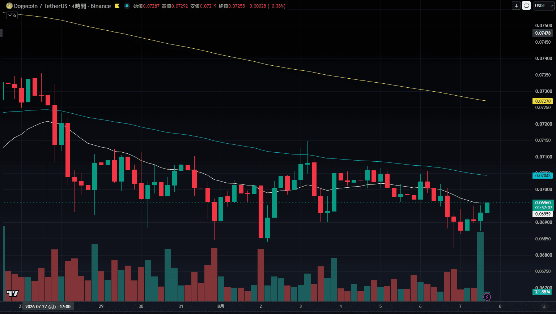Click the teal market status dot icon
The image size is (556, 314).
coord(127,6)
